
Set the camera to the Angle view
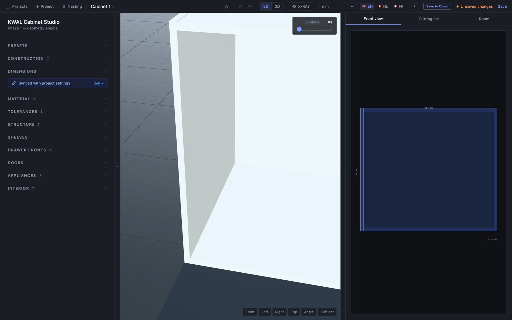coord(309,312)
